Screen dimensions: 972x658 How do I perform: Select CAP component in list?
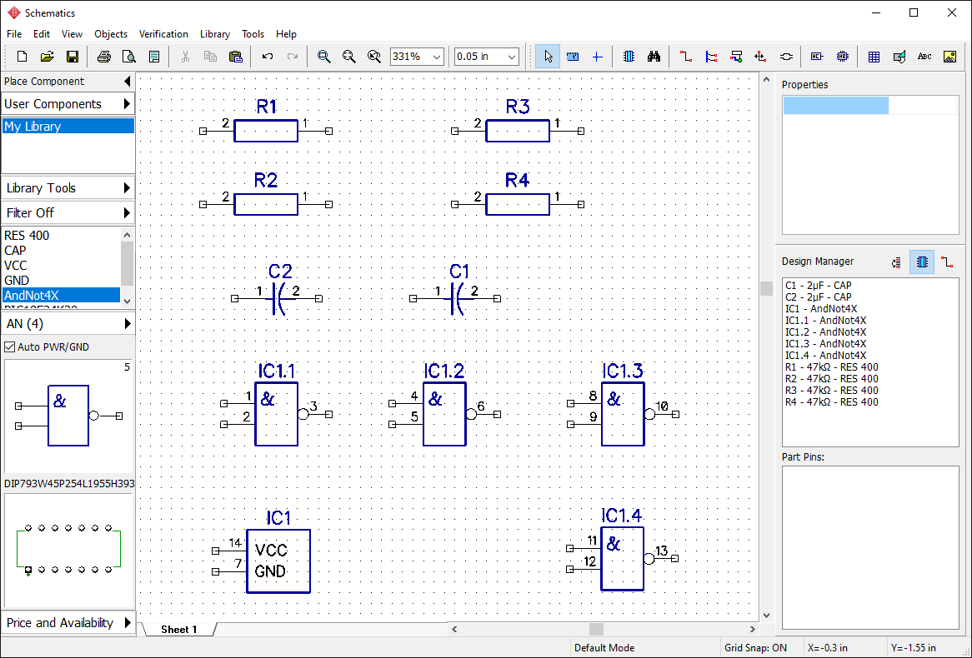pos(61,251)
